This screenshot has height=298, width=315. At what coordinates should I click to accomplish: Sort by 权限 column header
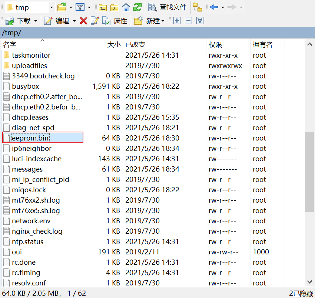pos(228,44)
